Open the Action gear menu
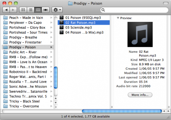This screenshot has width=171, height=120. pyautogui.click(x=57, y=10)
